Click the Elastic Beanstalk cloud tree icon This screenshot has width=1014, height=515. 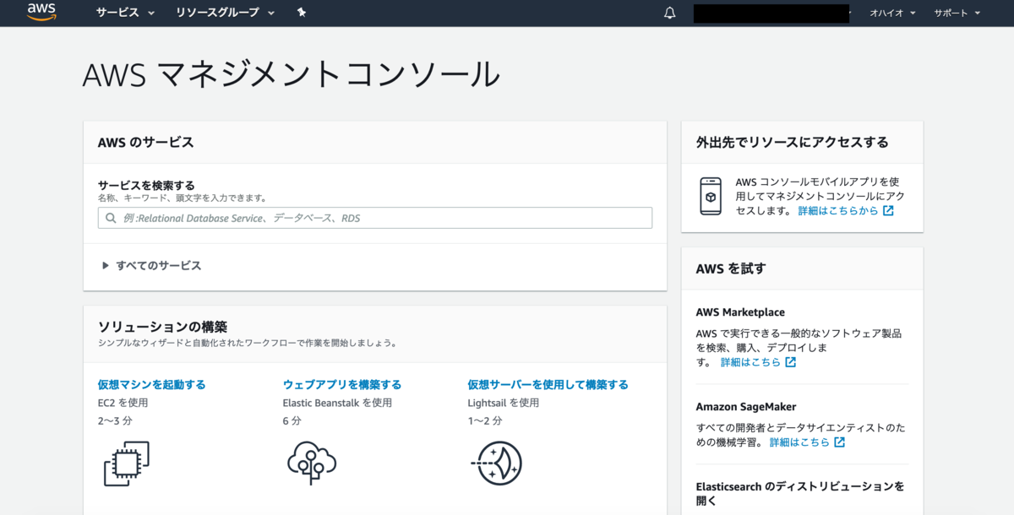tap(312, 462)
